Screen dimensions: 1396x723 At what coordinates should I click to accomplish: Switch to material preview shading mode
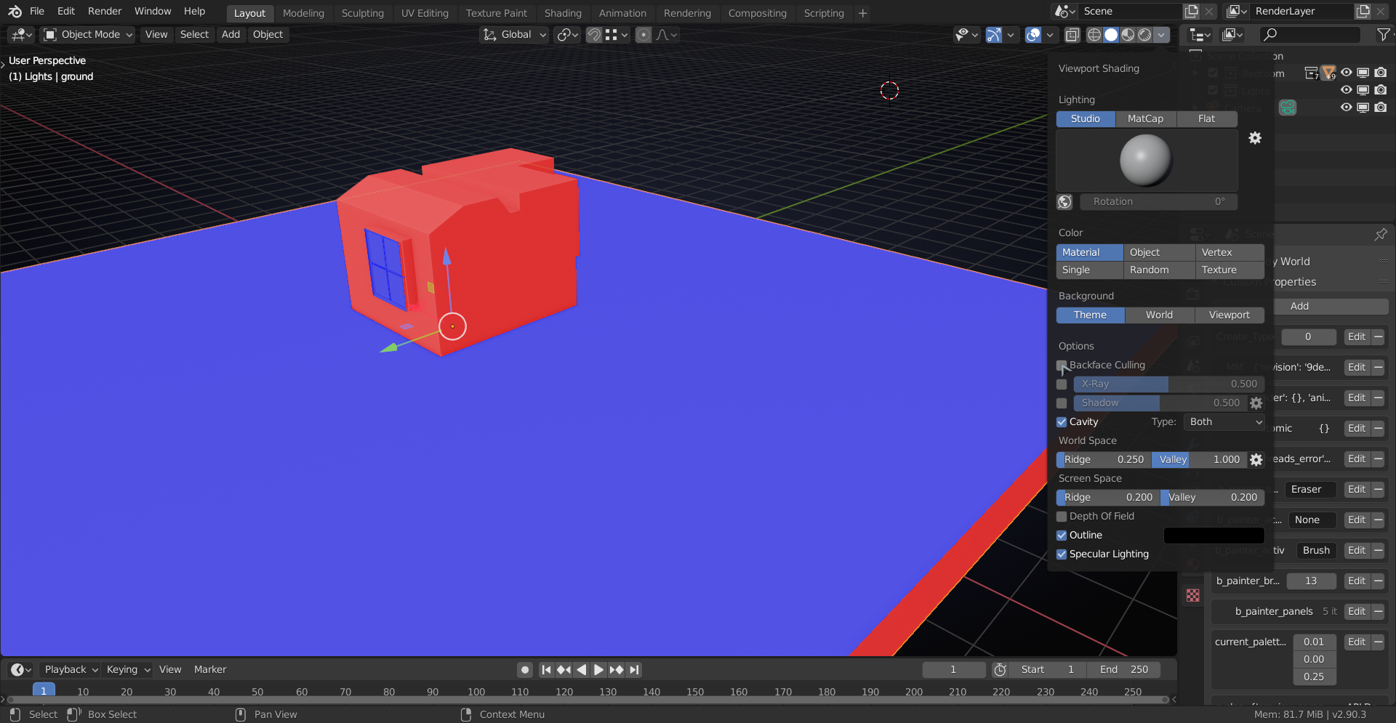(x=1128, y=34)
